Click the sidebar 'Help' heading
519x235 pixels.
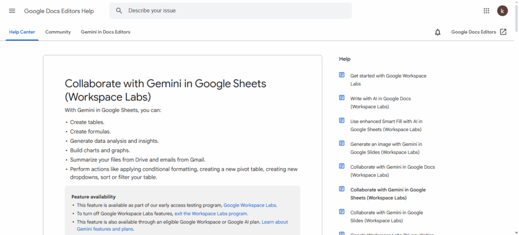[x=345, y=59]
